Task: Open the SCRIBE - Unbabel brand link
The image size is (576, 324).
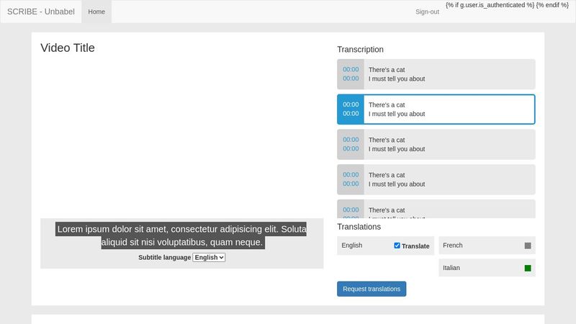Action: point(41,12)
